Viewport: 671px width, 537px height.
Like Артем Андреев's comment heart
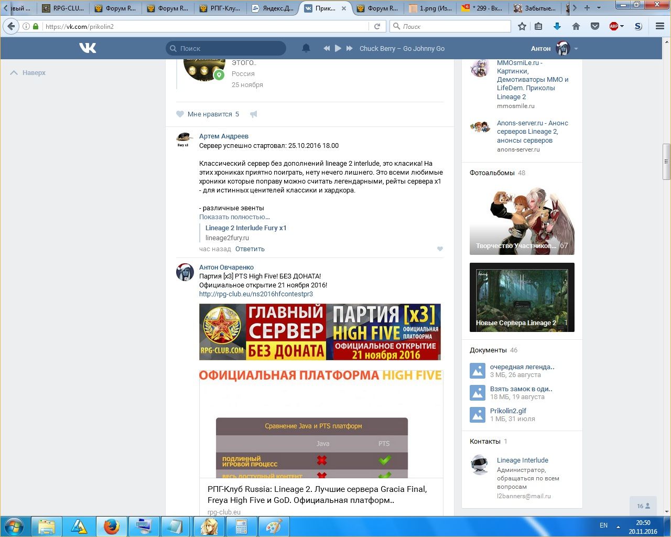[440, 249]
